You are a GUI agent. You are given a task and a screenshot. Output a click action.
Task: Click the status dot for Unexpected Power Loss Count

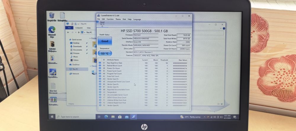point(100,82)
